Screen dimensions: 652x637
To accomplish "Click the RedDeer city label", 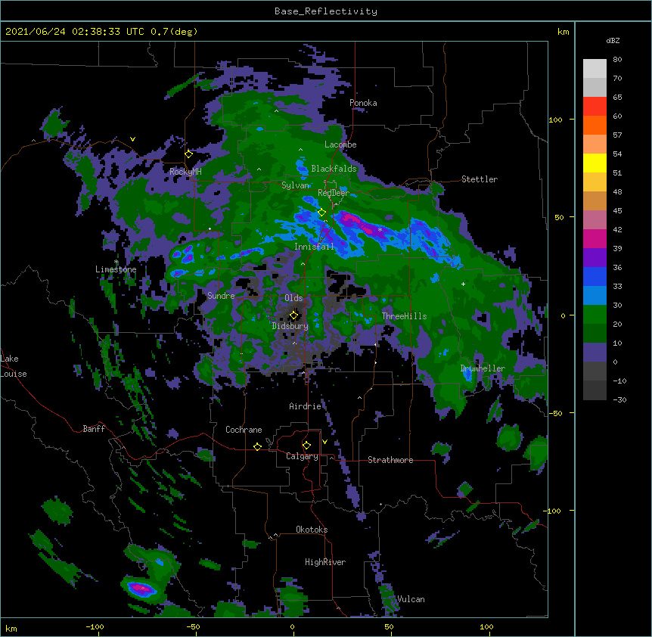I will pos(334,193).
